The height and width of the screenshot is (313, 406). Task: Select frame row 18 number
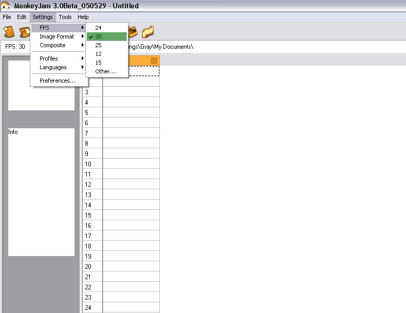(x=93, y=246)
